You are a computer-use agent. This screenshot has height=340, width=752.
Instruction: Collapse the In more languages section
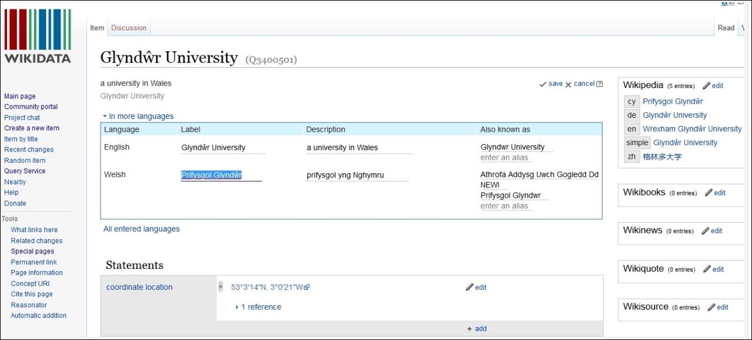(138, 116)
